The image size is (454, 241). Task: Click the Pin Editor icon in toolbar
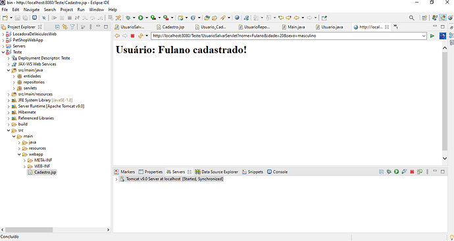(324, 18)
